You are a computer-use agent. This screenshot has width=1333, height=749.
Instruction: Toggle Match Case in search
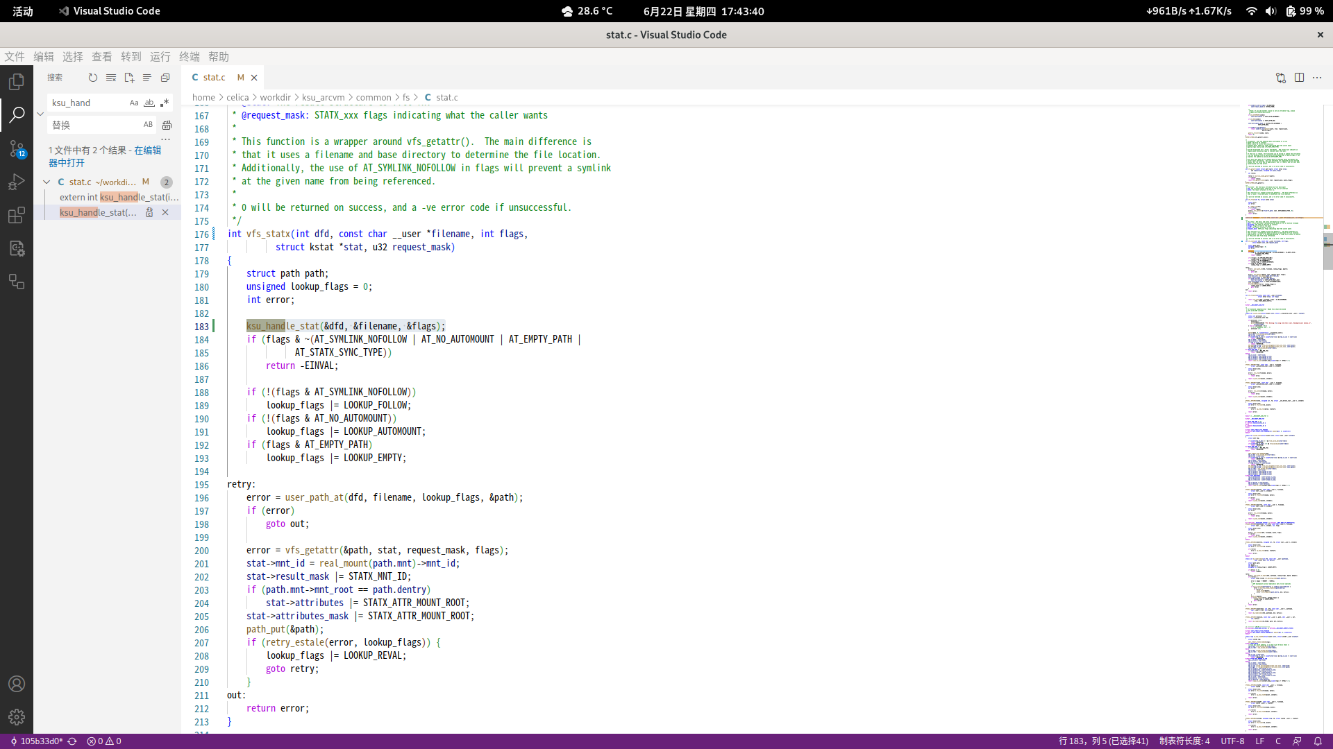(x=134, y=103)
